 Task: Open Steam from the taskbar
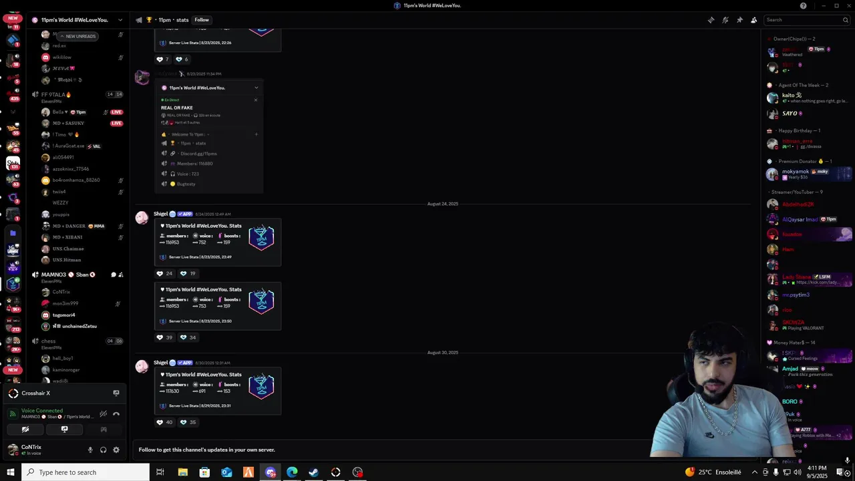click(314, 472)
